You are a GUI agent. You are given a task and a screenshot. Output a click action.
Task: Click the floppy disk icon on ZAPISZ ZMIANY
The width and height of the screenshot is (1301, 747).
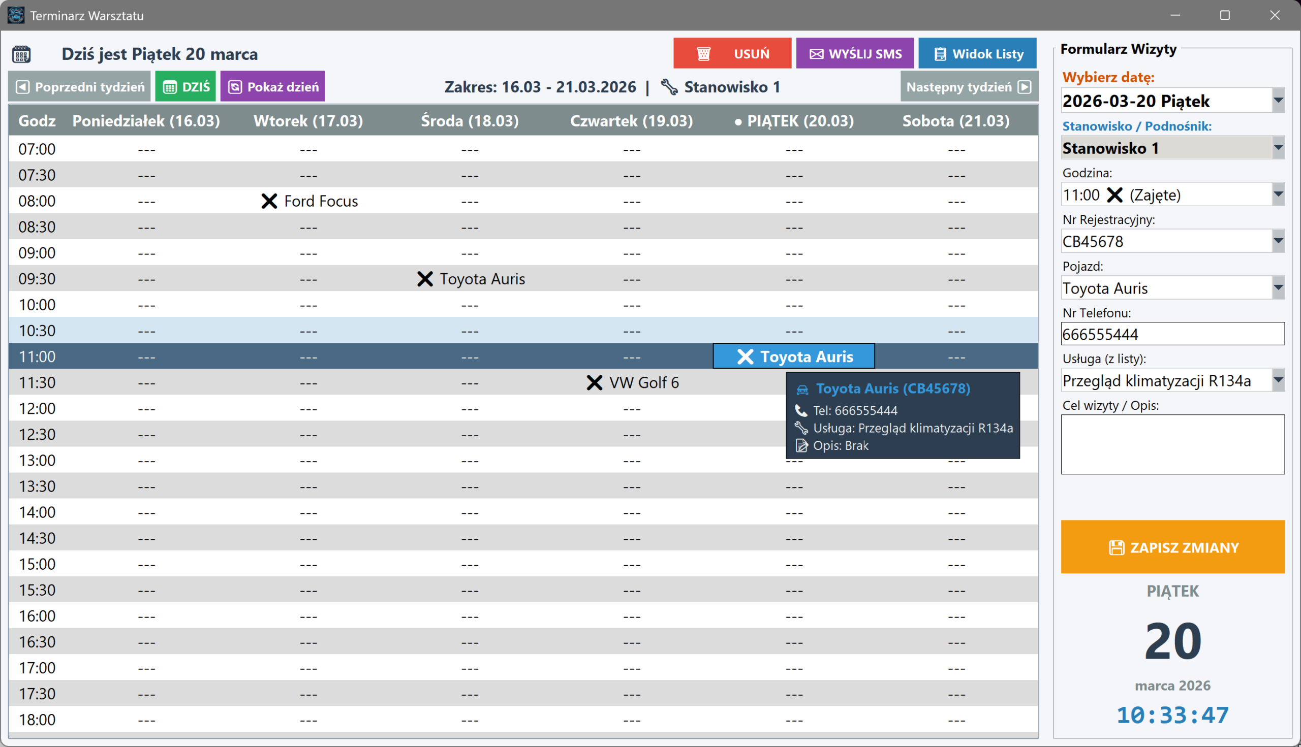[x=1116, y=547]
